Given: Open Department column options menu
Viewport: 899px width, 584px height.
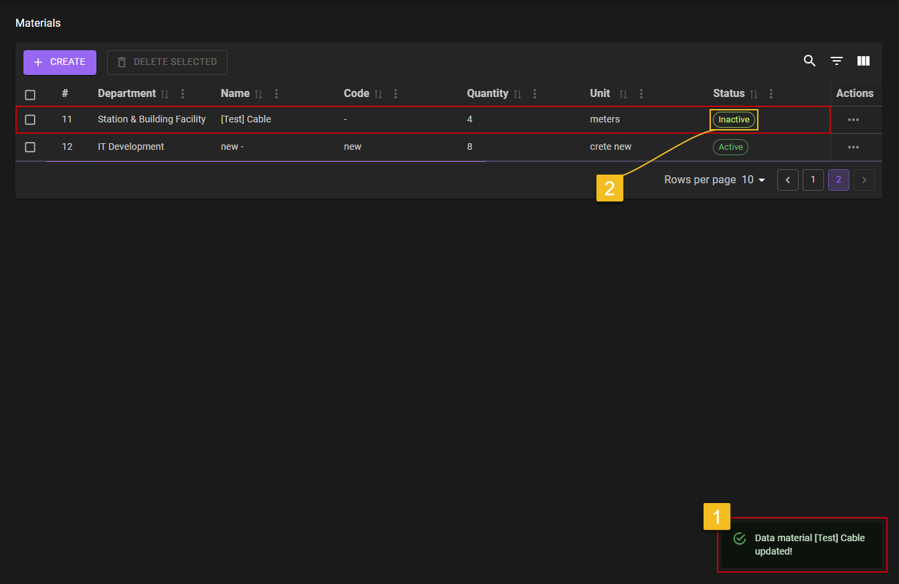Looking at the screenshot, I should 183,94.
